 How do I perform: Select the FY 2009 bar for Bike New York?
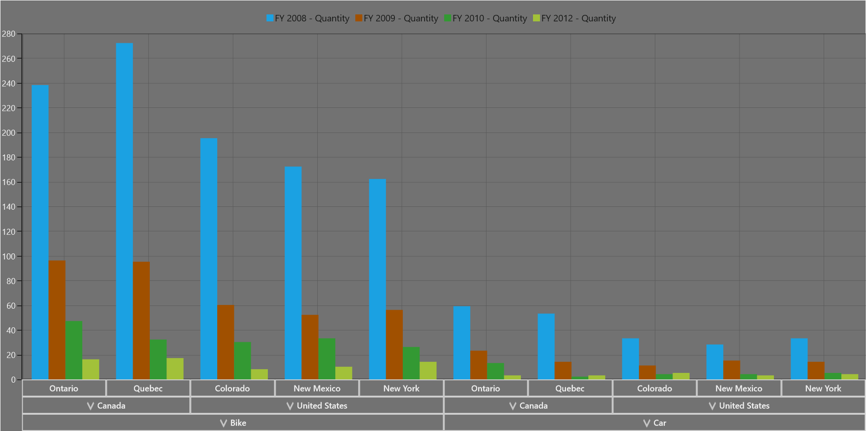click(394, 345)
